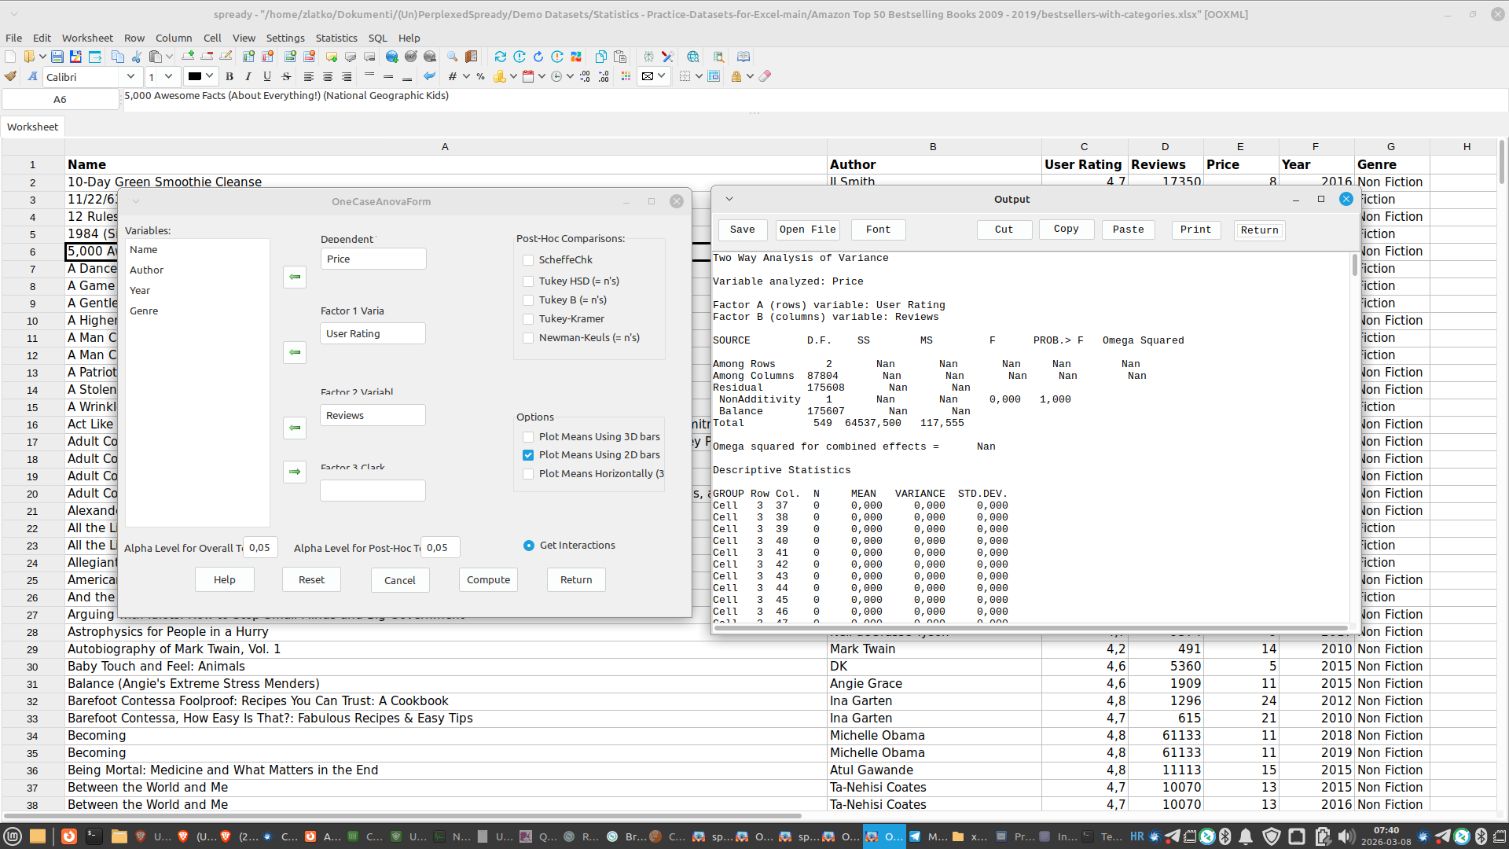Toggle bold text formatting

(229, 76)
